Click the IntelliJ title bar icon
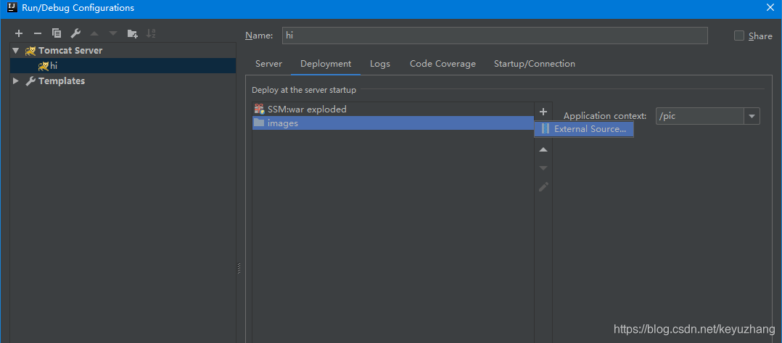The image size is (782, 343). (12, 7)
